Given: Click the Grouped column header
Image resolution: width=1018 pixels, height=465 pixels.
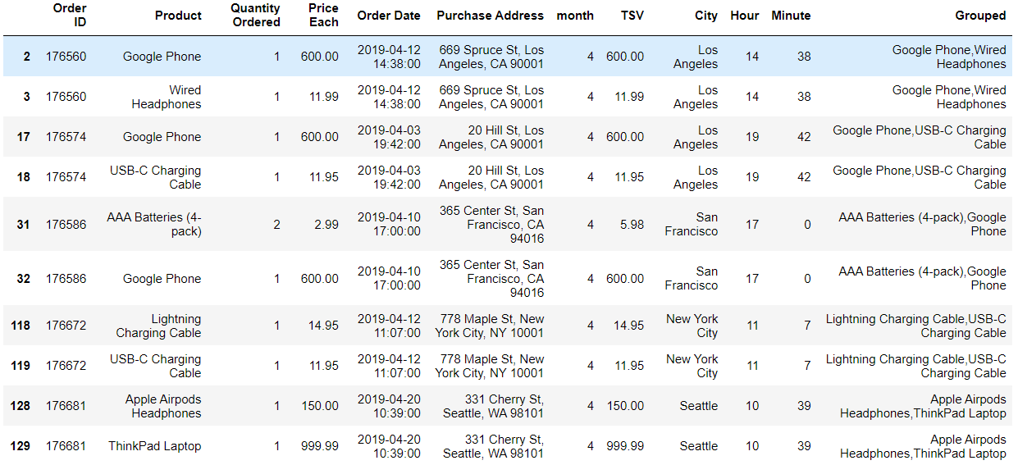Looking at the screenshot, I should 980,16.
